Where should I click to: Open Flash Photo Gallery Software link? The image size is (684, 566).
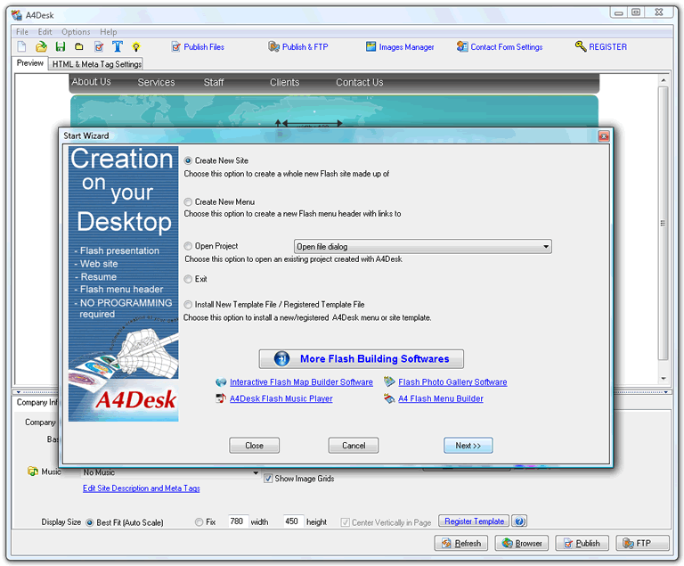pos(452,382)
